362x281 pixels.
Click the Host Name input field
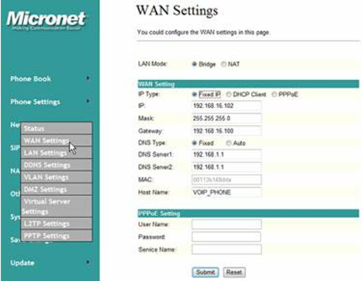tap(227, 193)
